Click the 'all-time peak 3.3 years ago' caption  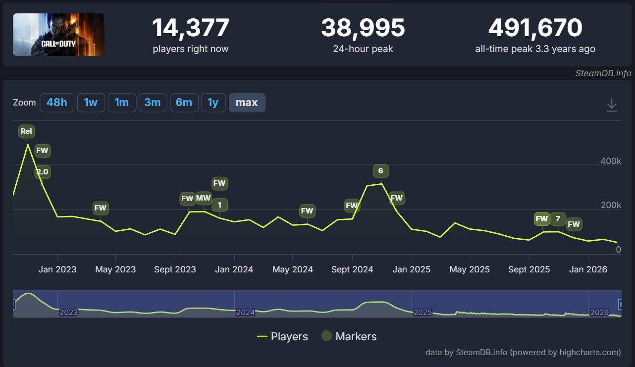click(x=535, y=49)
